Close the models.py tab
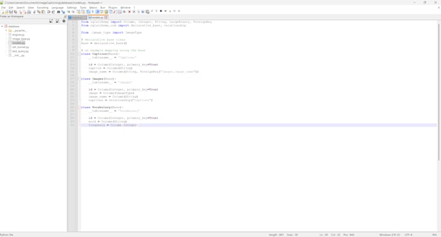This screenshot has height=237, width=441. (106, 17)
